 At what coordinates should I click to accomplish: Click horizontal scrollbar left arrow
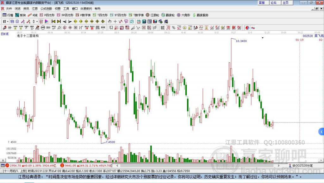click(x=117, y=166)
